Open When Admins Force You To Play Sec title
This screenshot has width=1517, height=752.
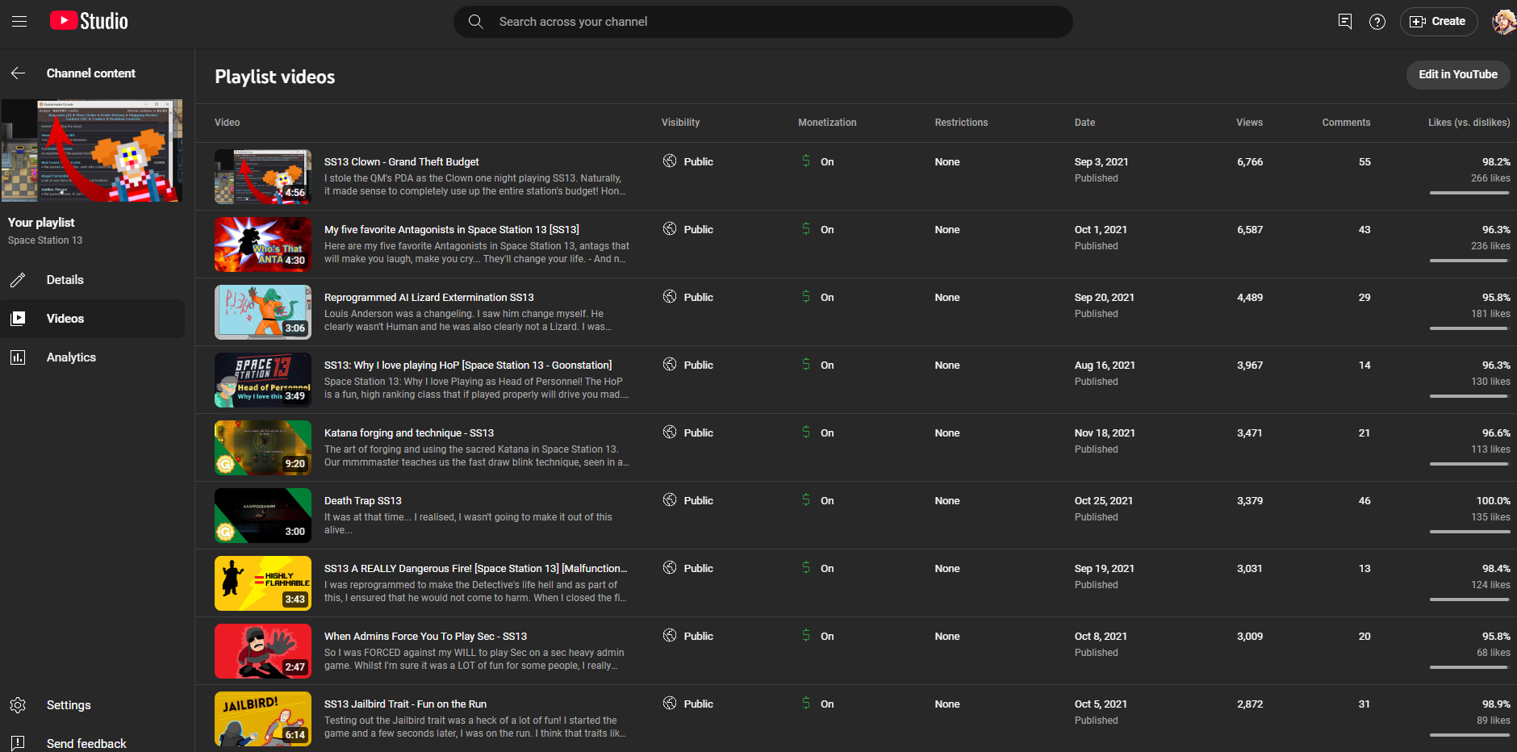pyautogui.click(x=426, y=637)
